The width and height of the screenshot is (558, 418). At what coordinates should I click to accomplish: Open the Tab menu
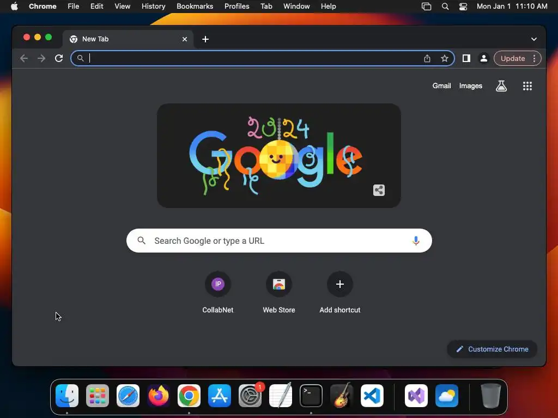[266, 7]
